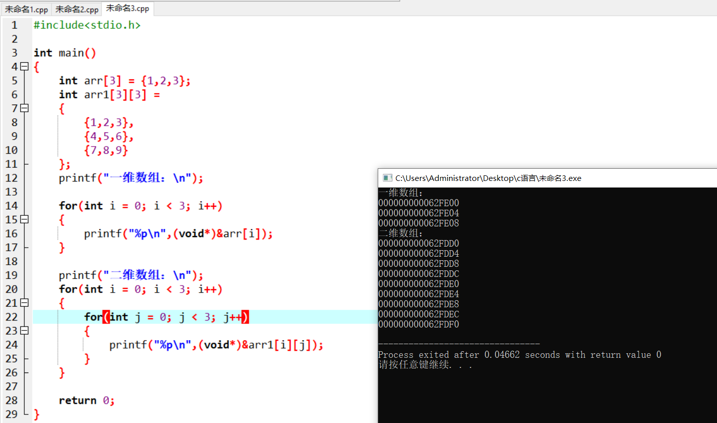The image size is (717, 423).
Task: Collapse the first for-loop fold at line 15
Action: click(24, 219)
